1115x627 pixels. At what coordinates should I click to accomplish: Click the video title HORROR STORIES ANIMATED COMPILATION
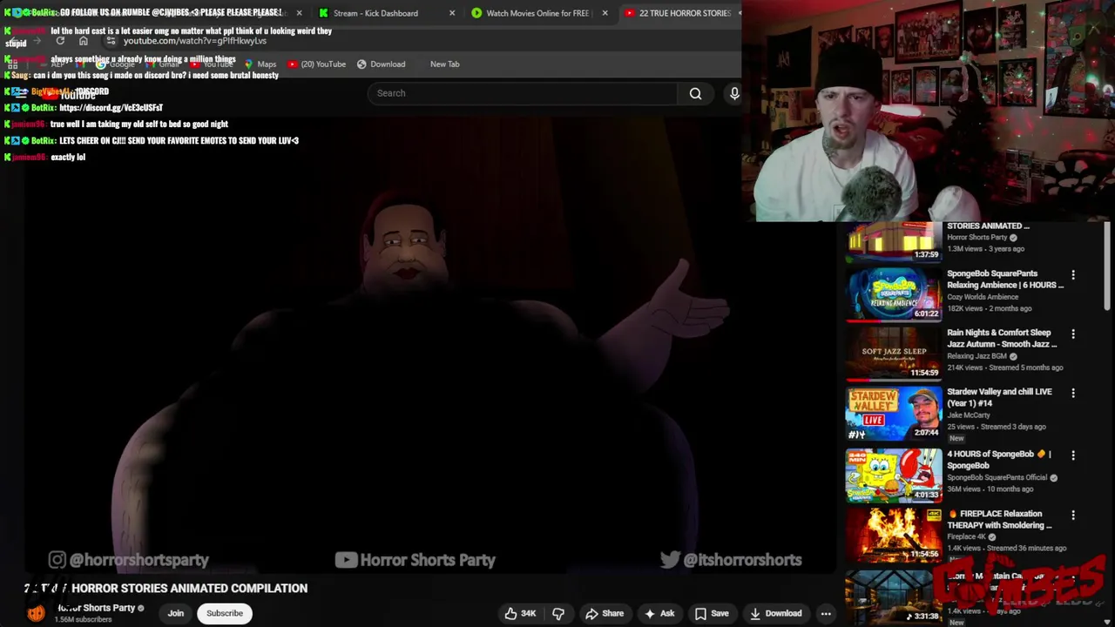[166, 589]
